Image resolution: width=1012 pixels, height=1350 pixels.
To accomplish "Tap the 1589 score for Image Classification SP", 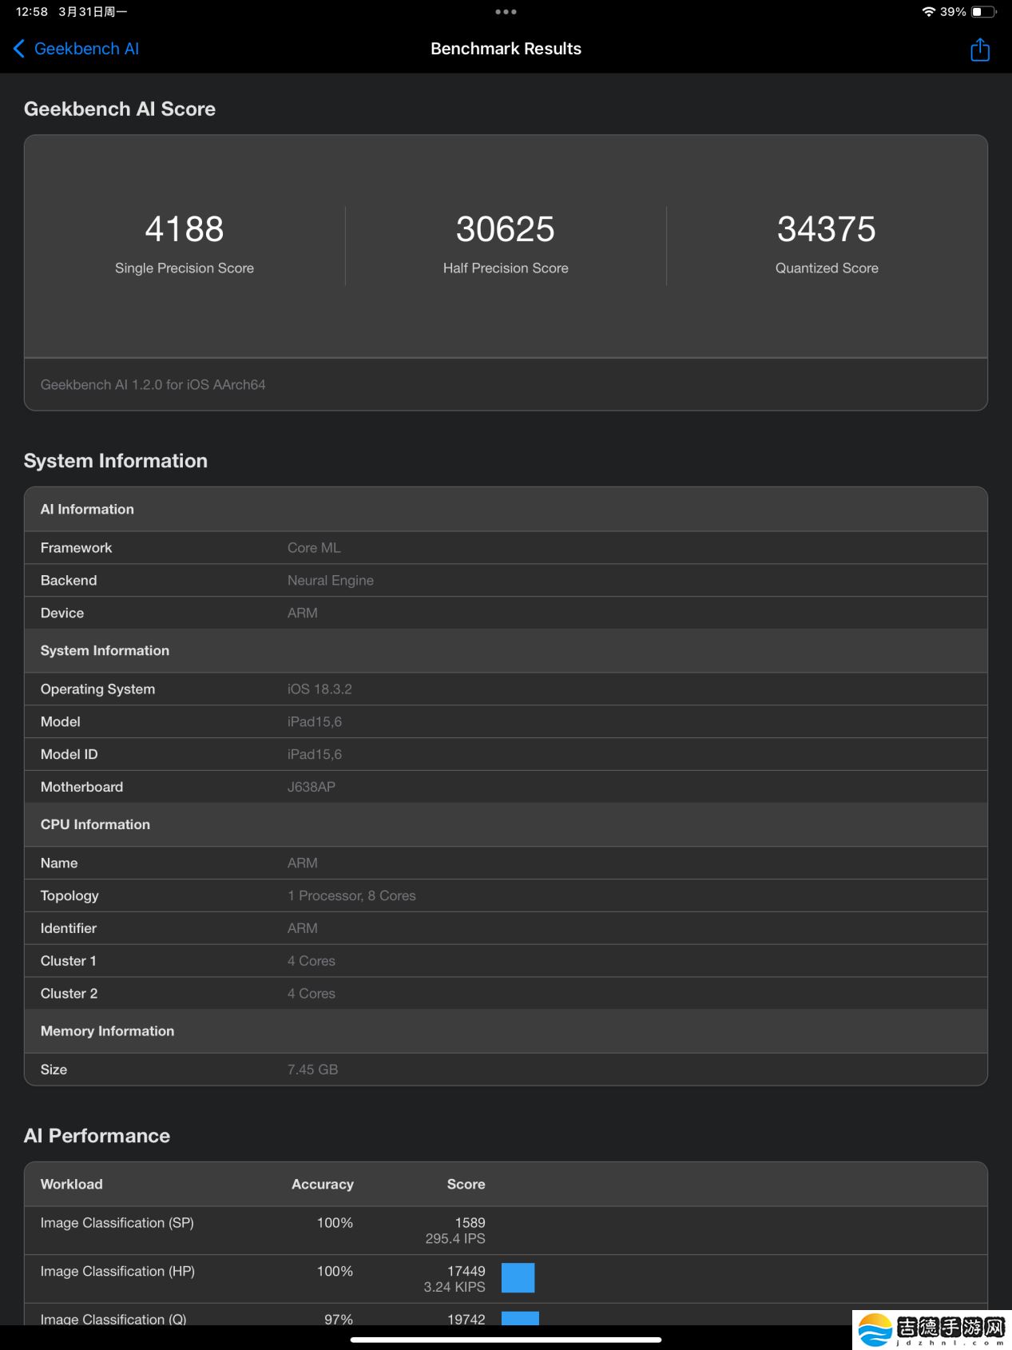I will pos(470,1223).
